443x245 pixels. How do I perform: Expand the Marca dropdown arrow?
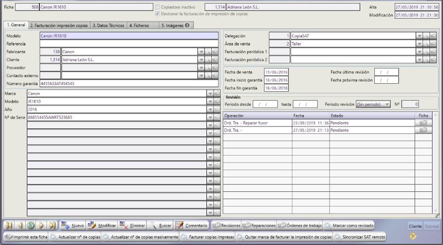(210, 93)
